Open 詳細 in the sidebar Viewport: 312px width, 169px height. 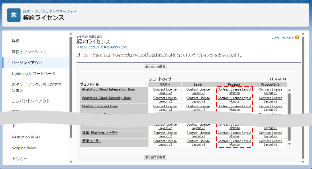coord(16,41)
